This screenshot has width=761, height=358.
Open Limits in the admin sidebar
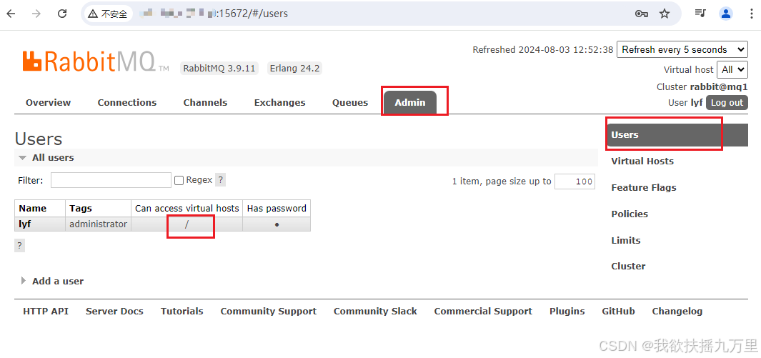click(x=626, y=240)
